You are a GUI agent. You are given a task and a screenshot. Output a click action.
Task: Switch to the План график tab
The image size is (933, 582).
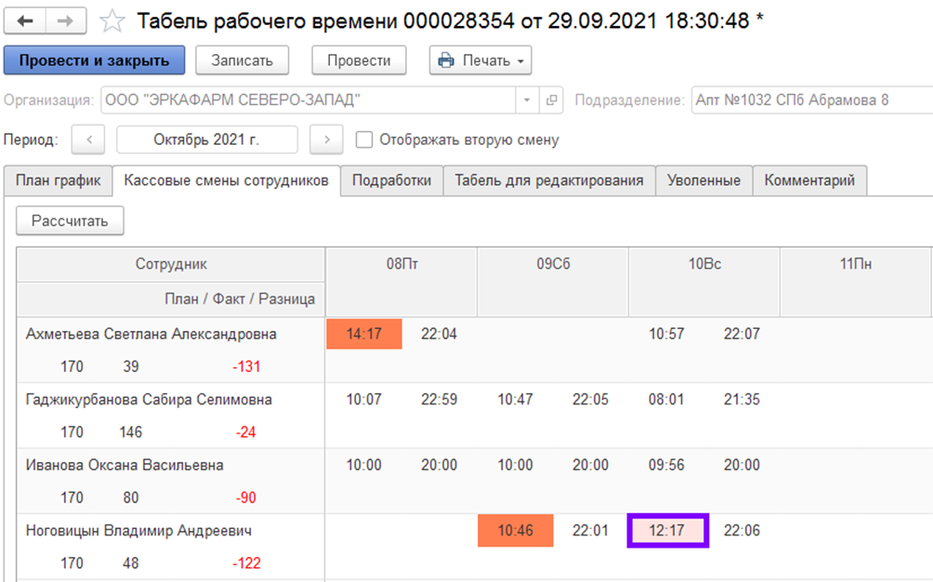pyautogui.click(x=58, y=180)
